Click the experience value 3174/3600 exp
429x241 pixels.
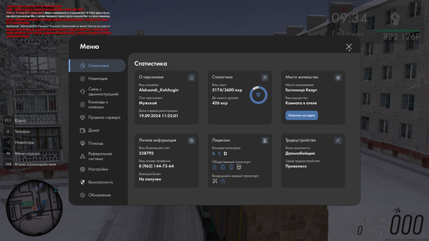pos(227,90)
